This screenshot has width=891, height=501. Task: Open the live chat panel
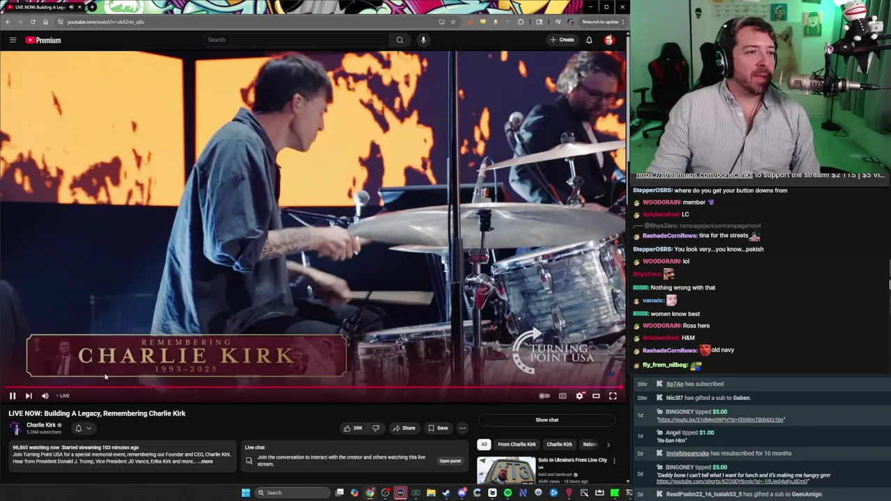[x=450, y=461]
